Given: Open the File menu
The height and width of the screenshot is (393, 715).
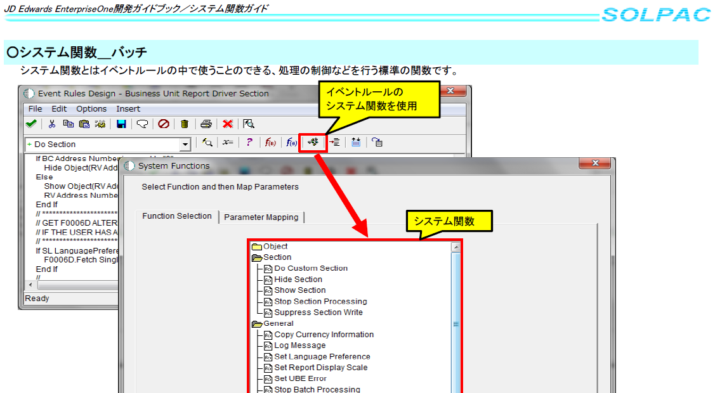Looking at the screenshot, I should tap(35, 109).
